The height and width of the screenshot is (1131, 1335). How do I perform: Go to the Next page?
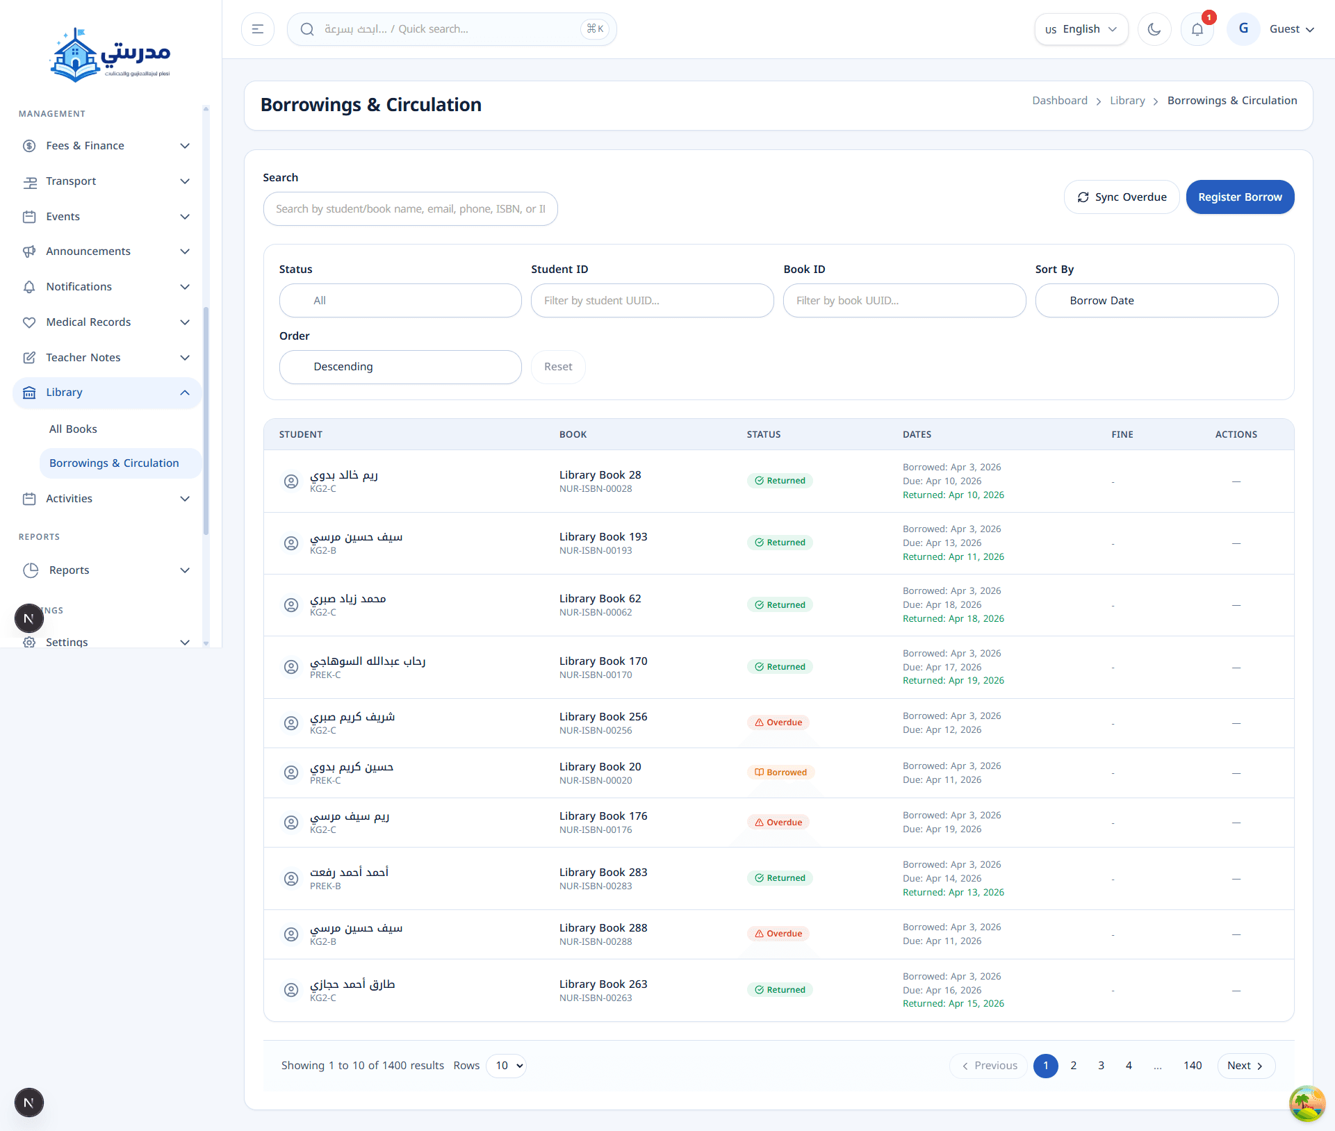click(1246, 1066)
